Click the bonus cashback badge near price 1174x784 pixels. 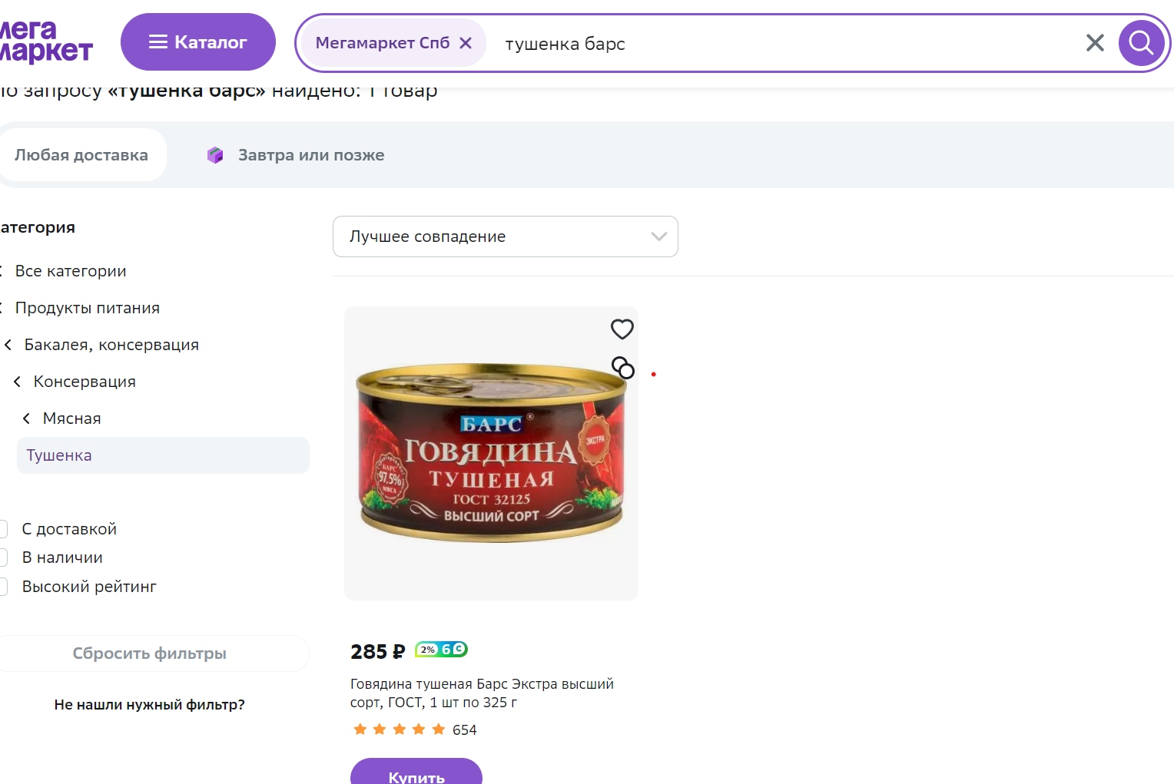441,650
